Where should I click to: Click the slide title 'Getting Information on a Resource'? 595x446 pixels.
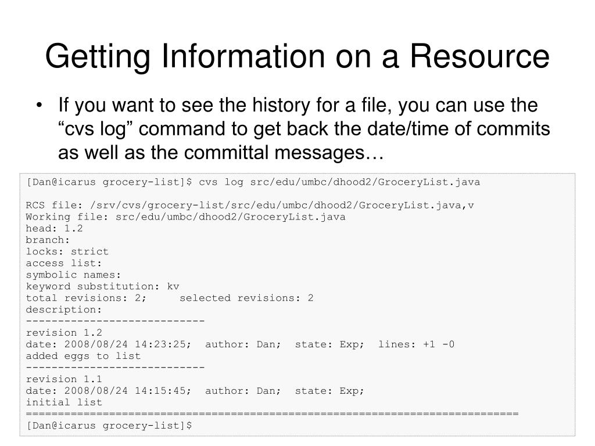(297, 57)
